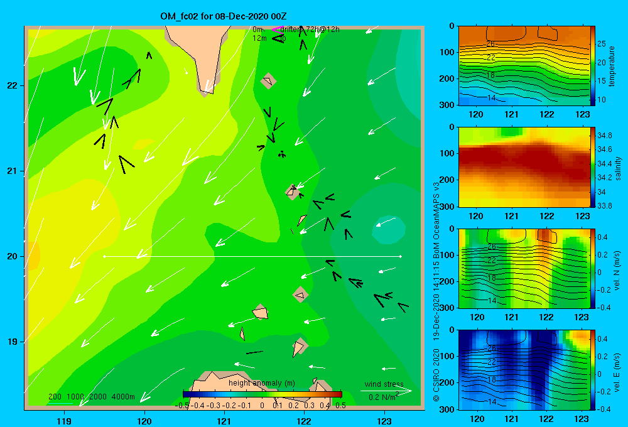Open the northward velocity cross-section panel
This screenshot has width=628, height=427.
pos(524,269)
